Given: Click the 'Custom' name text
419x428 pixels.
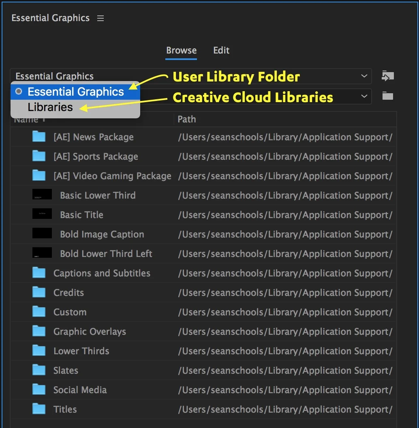Looking at the screenshot, I should (x=70, y=312).
